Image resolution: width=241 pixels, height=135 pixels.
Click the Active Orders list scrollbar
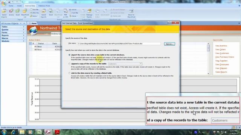(208, 58)
